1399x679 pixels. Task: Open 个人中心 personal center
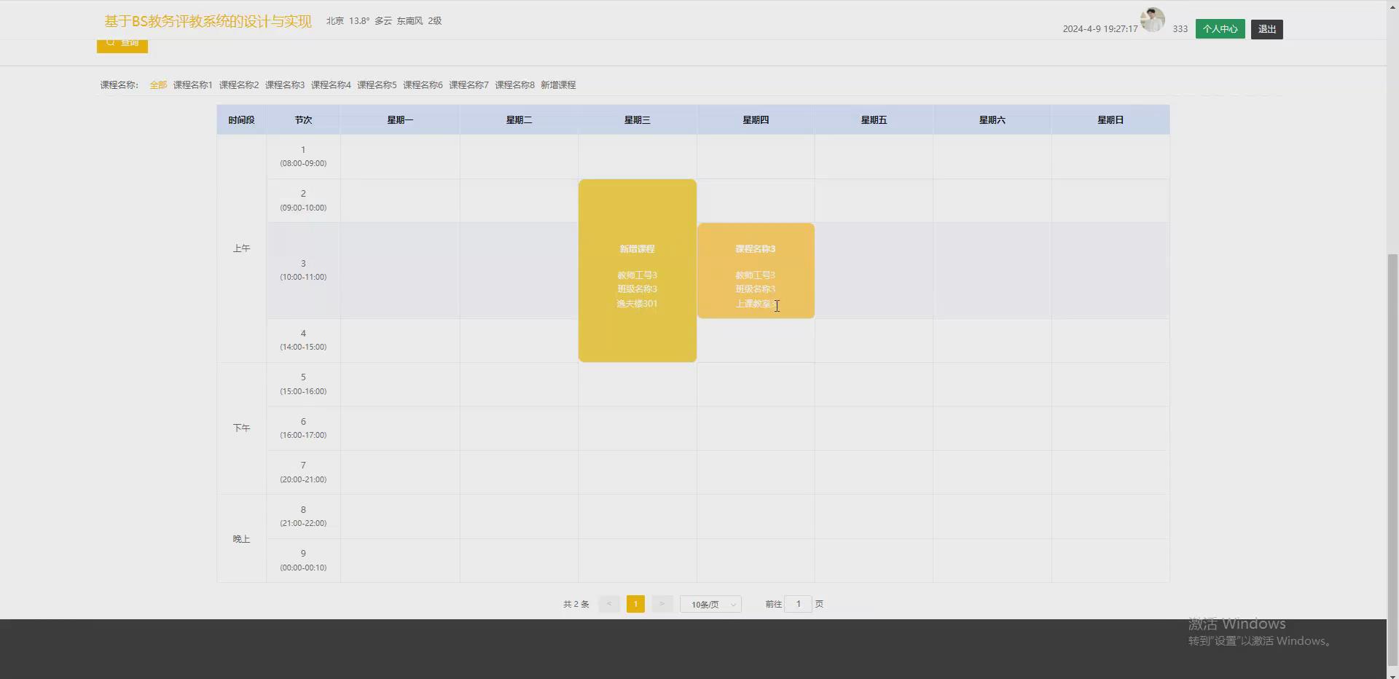point(1220,29)
